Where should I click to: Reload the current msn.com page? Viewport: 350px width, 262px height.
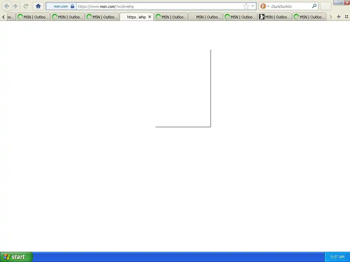tap(26, 6)
